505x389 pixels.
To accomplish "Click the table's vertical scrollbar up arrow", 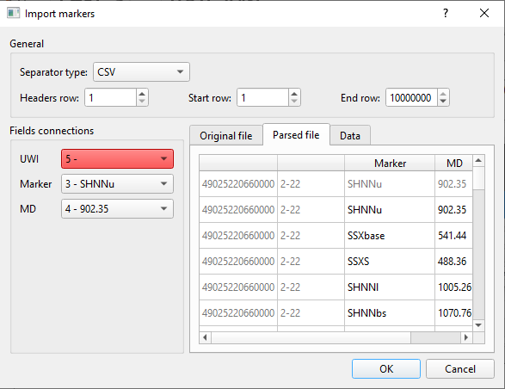I will (x=478, y=160).
